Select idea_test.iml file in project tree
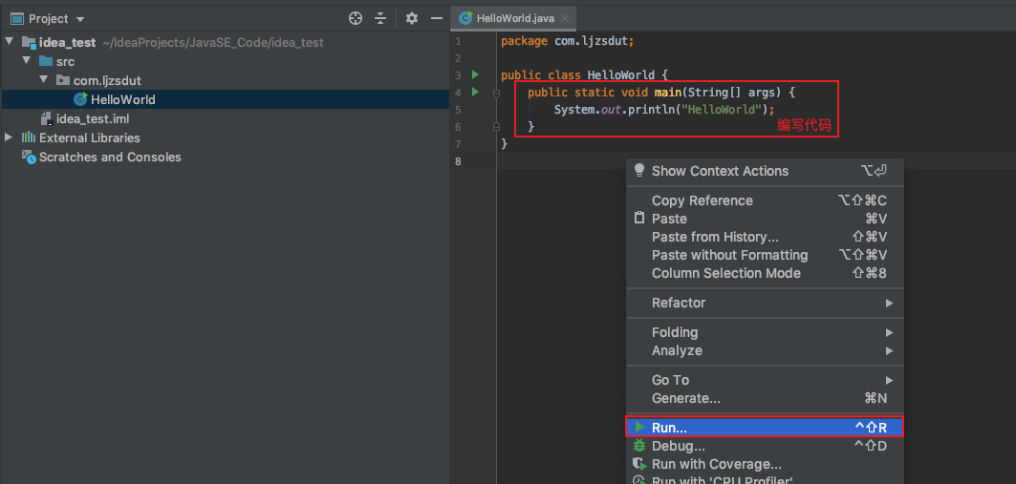The height and width of the screenshot is (484, 1016). (x=92, y=118)
